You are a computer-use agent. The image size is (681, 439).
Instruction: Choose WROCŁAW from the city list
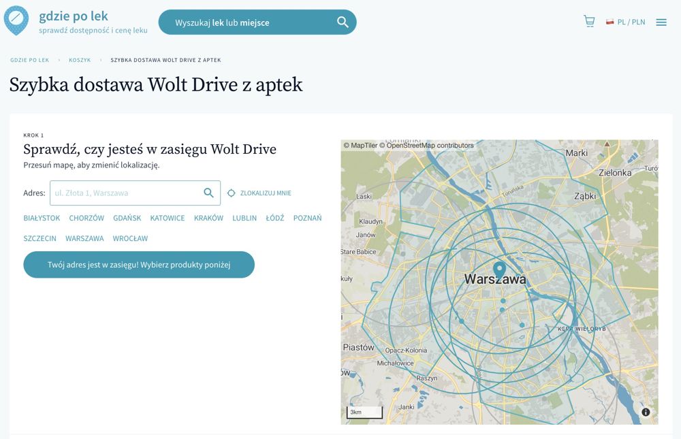tap(130, 238)
